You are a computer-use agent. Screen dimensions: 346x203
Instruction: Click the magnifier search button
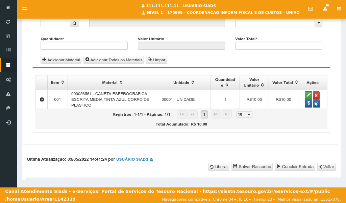[x=75, y=23]
